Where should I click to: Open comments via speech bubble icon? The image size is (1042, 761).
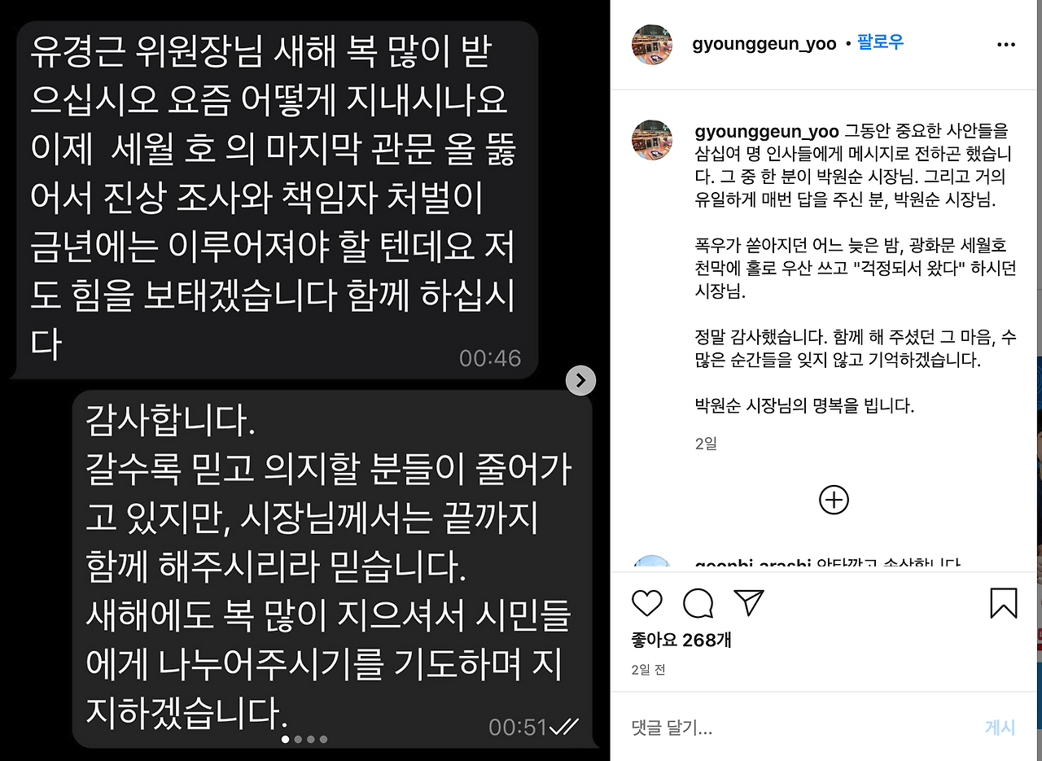point(698,603)
